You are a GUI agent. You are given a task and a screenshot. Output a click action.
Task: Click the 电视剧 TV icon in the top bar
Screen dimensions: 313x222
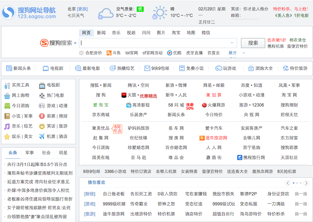coord(46,68)
